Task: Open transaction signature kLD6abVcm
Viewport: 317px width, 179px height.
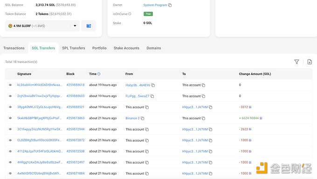Action: pos(40,85)
